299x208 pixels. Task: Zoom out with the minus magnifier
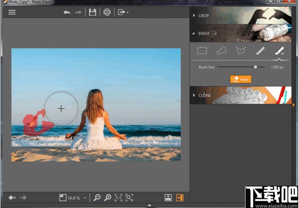[97, 198]
